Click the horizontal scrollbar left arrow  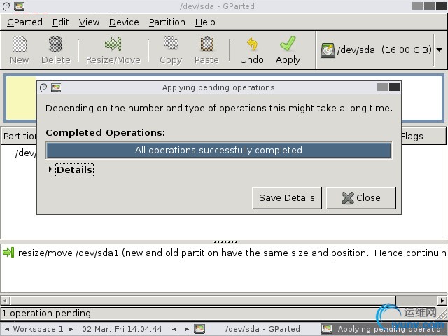point(5,300)
